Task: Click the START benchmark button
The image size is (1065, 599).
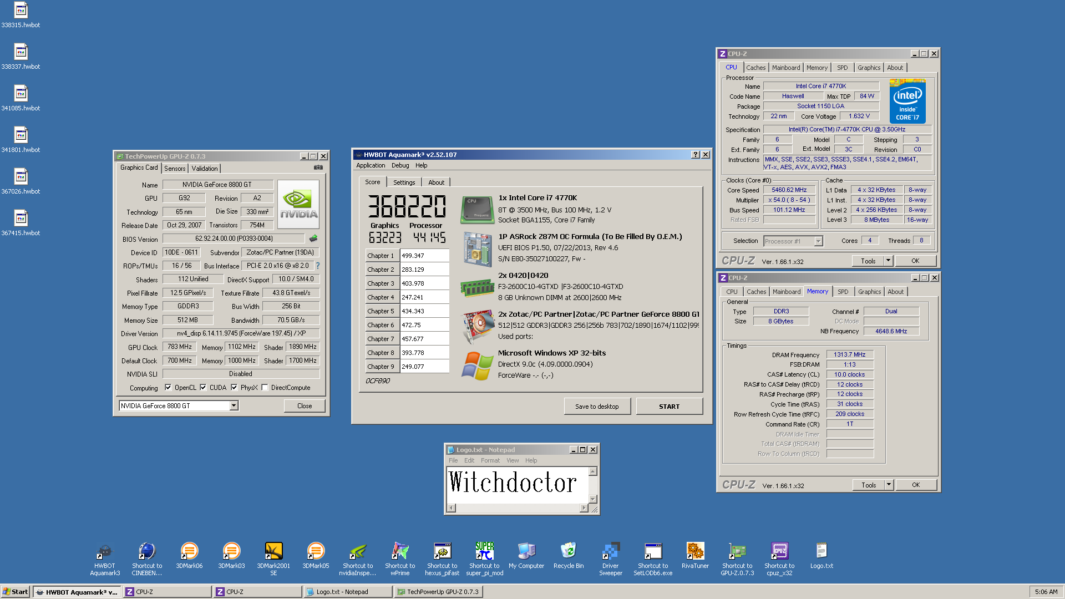Action: tap(670, 406)
